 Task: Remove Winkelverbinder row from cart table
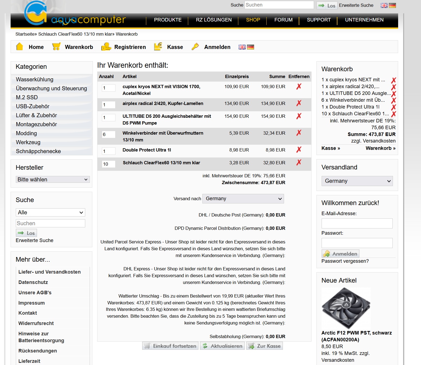pos(299,133)
